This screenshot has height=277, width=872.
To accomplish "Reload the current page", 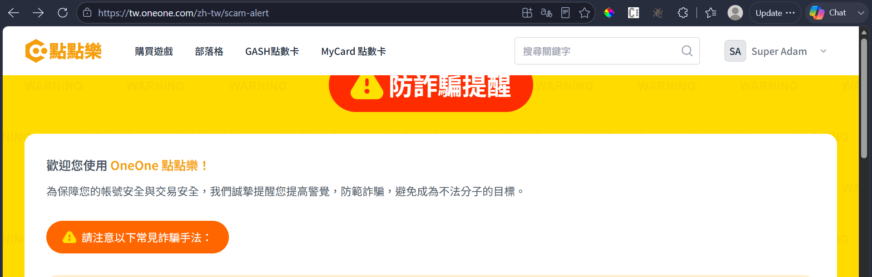I will point(63,13).
